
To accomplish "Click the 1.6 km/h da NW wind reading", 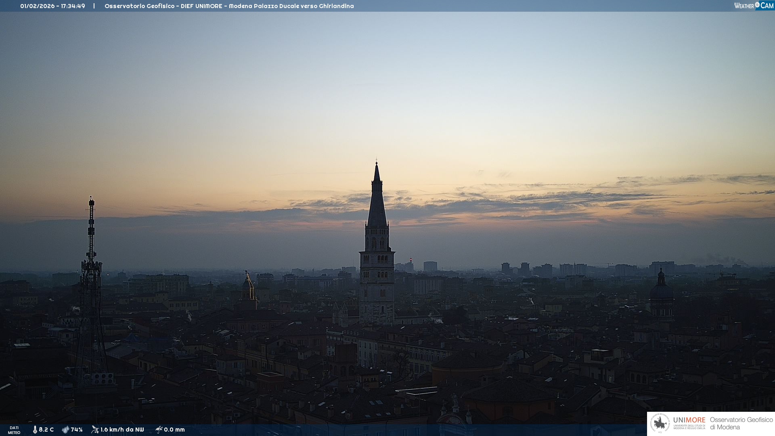I will click(122, 430).
